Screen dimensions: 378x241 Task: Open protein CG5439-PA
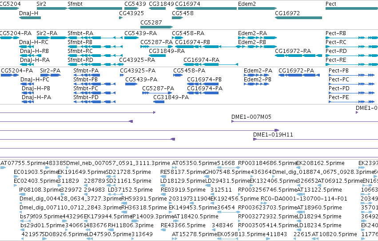pos(141,80)
